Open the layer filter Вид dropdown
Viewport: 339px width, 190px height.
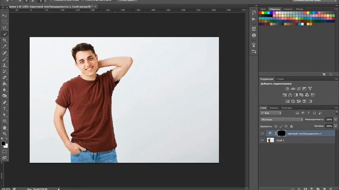271,113
